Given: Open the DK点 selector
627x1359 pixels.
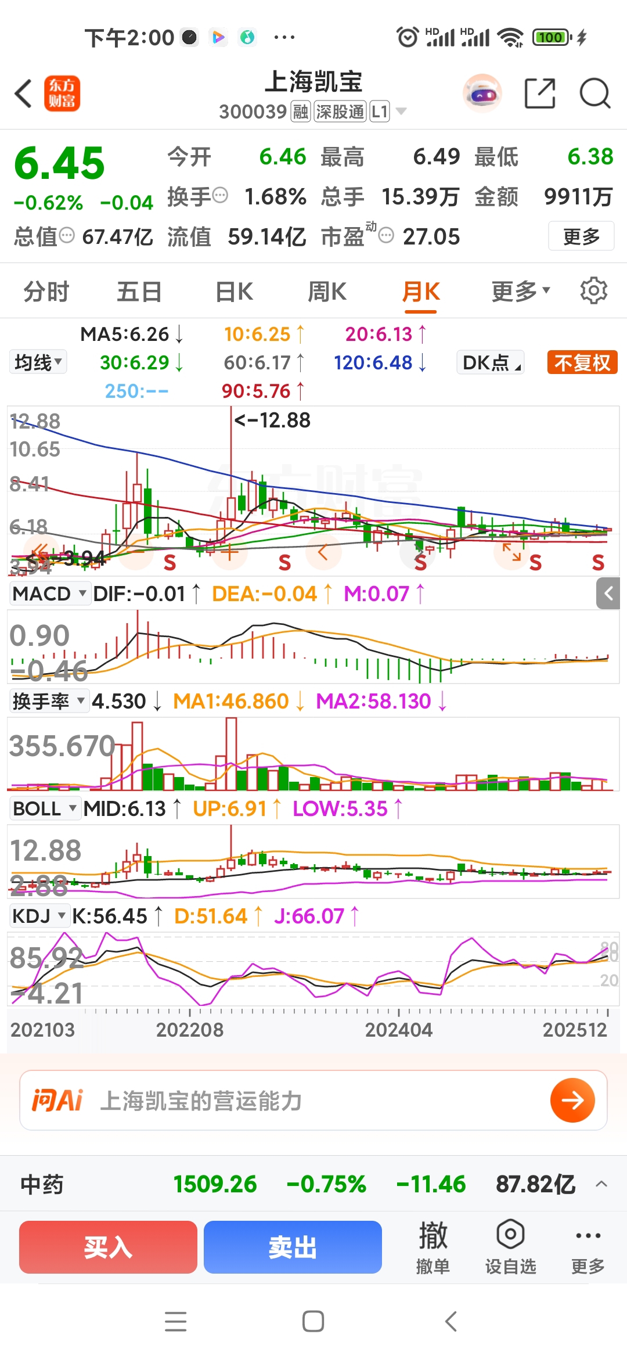Looking at the screenshot, I should tap(491, 362).
